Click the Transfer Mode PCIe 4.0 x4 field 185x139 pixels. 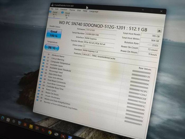point(99,43)
